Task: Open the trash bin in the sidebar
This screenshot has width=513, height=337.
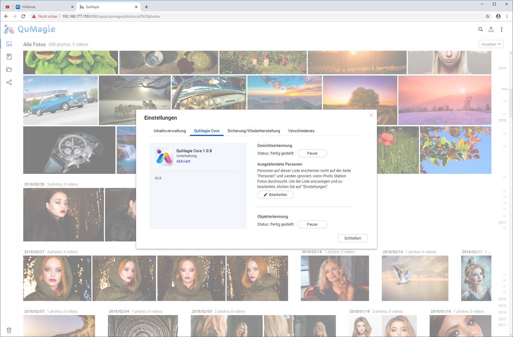Action: tap(9, 330)
